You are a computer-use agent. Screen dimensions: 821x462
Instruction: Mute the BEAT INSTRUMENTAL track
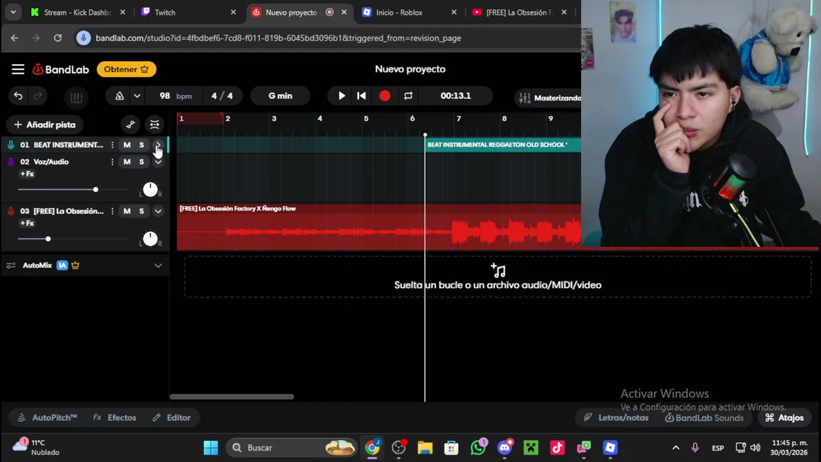[127, 145]
